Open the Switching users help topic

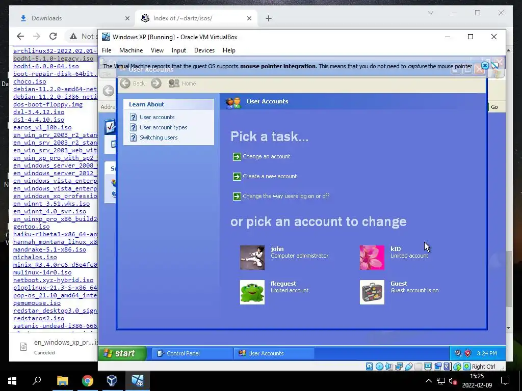(x=159, y=137)
